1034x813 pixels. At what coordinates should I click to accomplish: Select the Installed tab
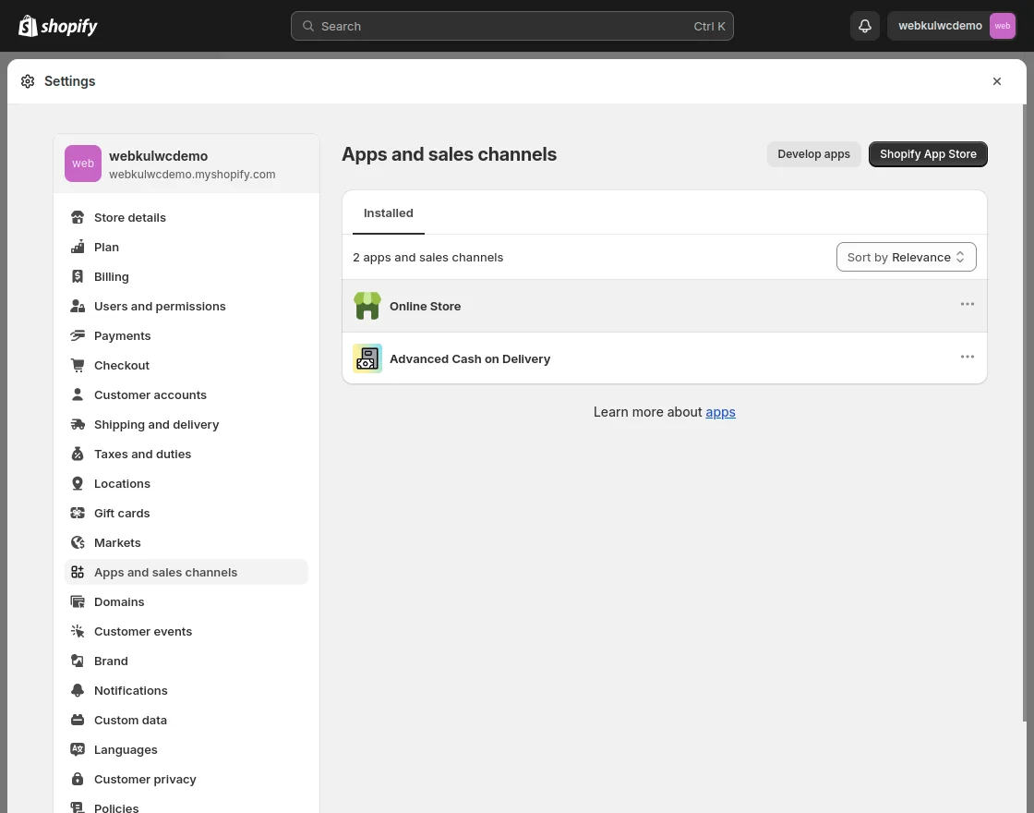click(x=389, y=213)
